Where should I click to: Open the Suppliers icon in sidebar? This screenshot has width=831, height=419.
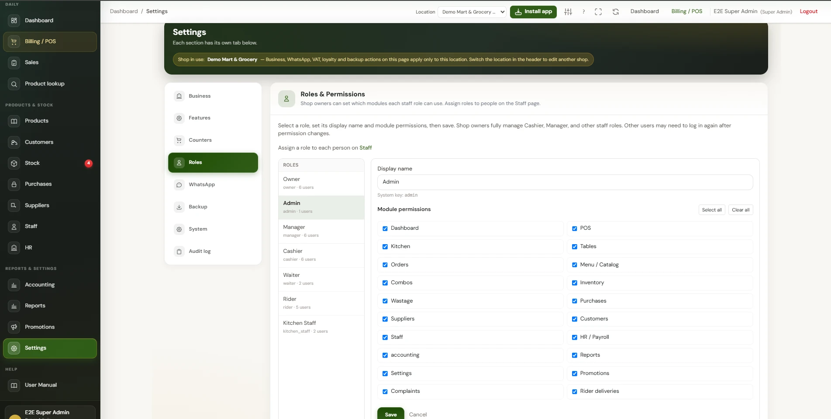click(14, 205)
